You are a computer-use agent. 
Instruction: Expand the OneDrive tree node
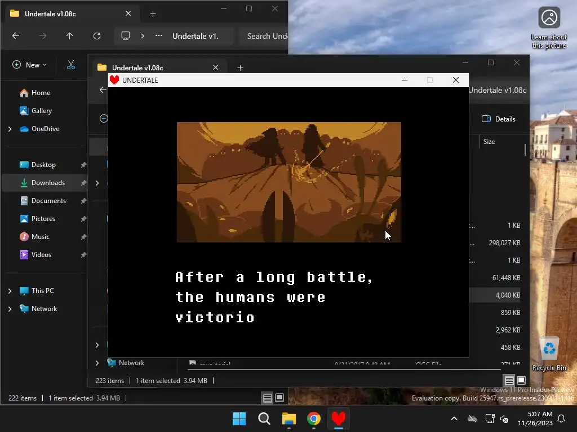click(x=10, y=129)
